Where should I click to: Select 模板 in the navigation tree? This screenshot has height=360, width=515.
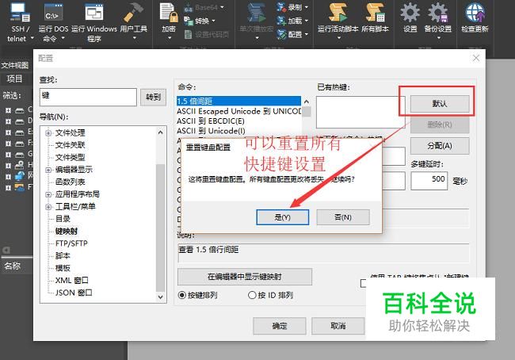tap(63, 268)
